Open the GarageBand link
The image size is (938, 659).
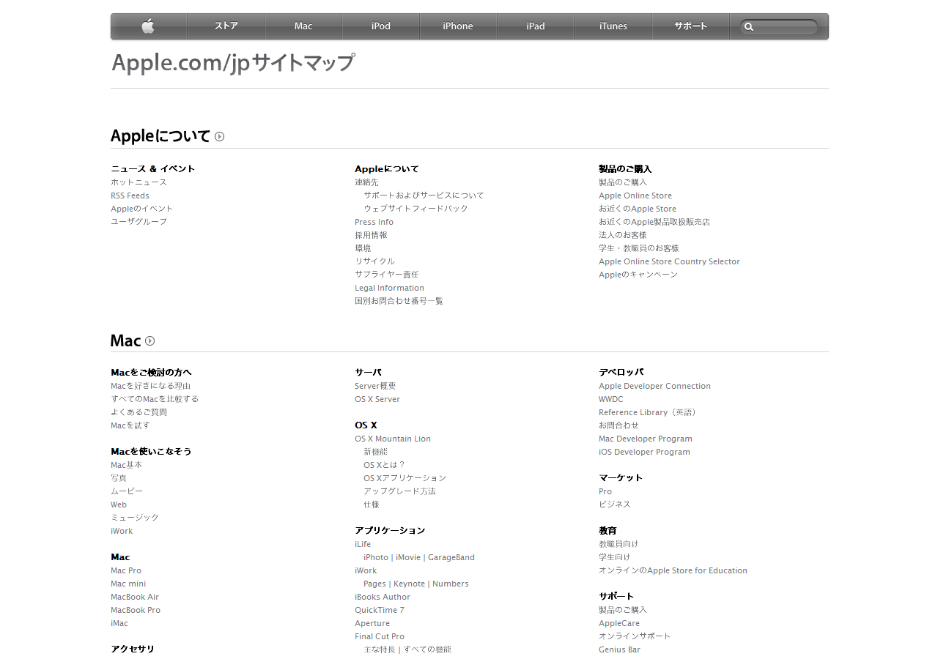(x=451, y=557)
